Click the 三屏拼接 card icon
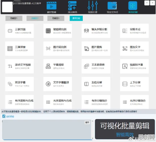 10,48
